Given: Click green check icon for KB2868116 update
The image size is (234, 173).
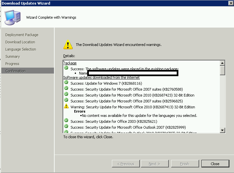Looking at the screenshot, I should pyautogui.click(x=66, y=82).
